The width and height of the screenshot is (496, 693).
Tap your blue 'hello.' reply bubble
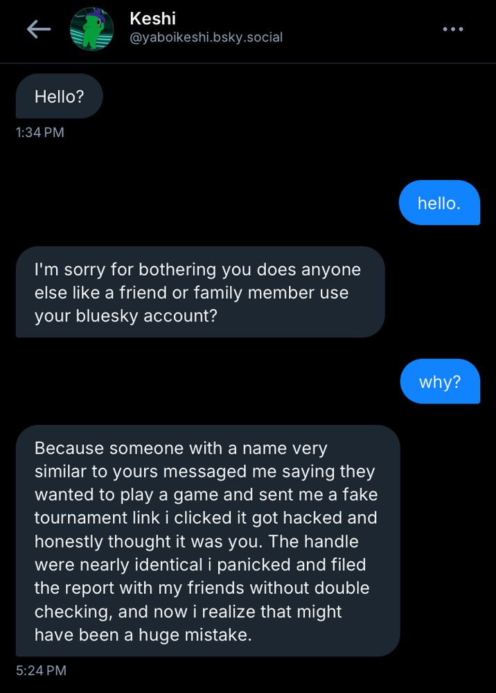point(439,202)
